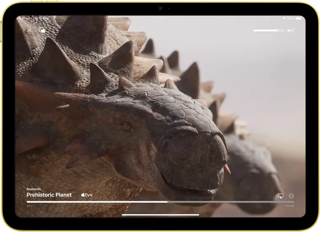Screen dimensions: 320x232
Task: Tap the status bar clock 9:41 AM
Action: [x=25, y=19]
